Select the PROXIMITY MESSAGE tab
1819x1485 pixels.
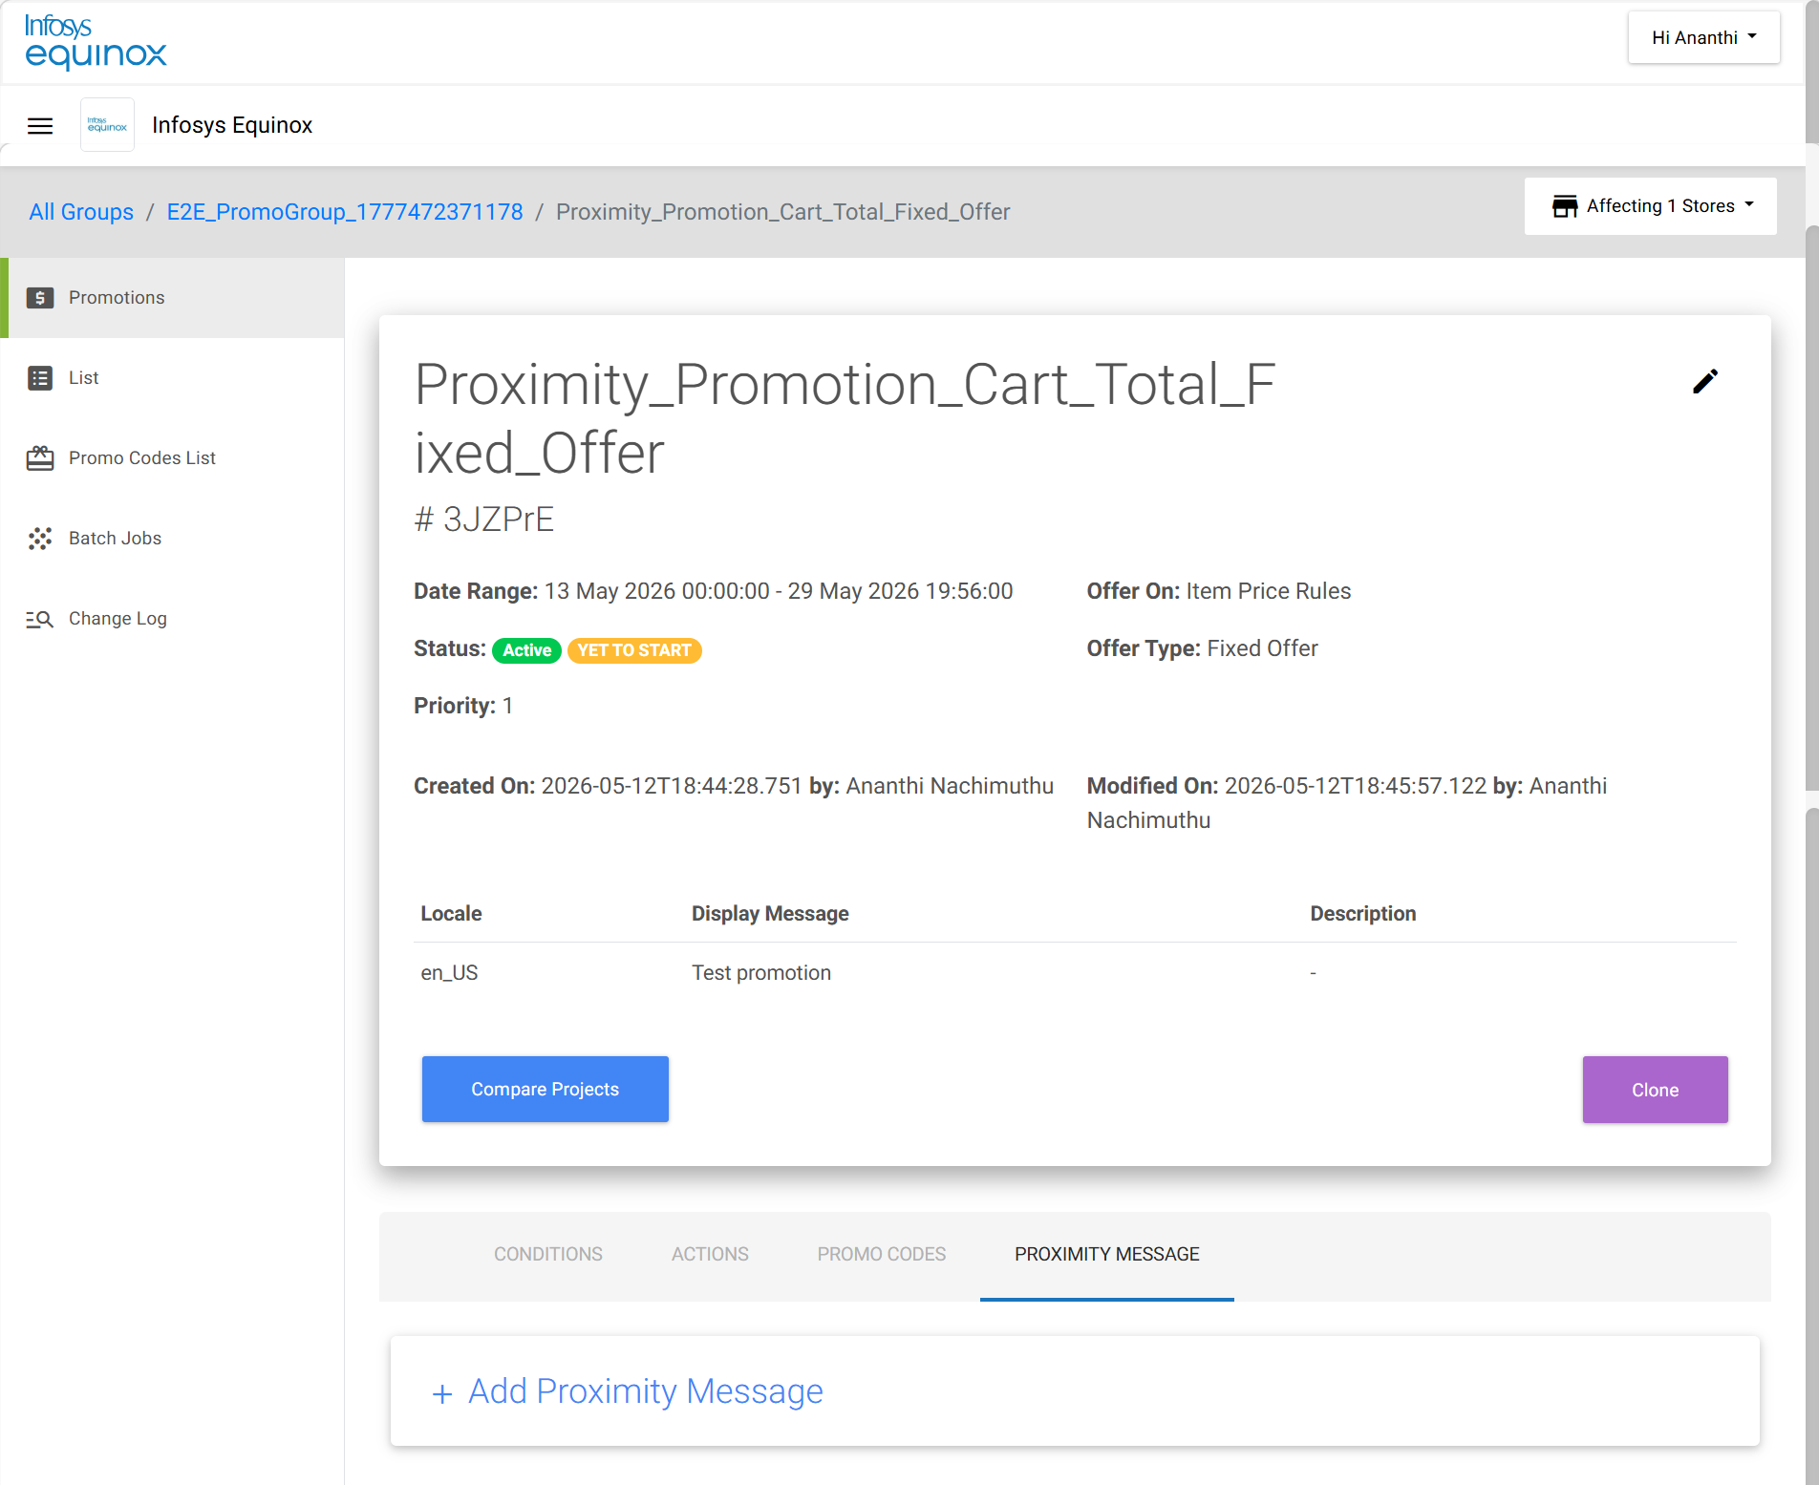1107,1255
